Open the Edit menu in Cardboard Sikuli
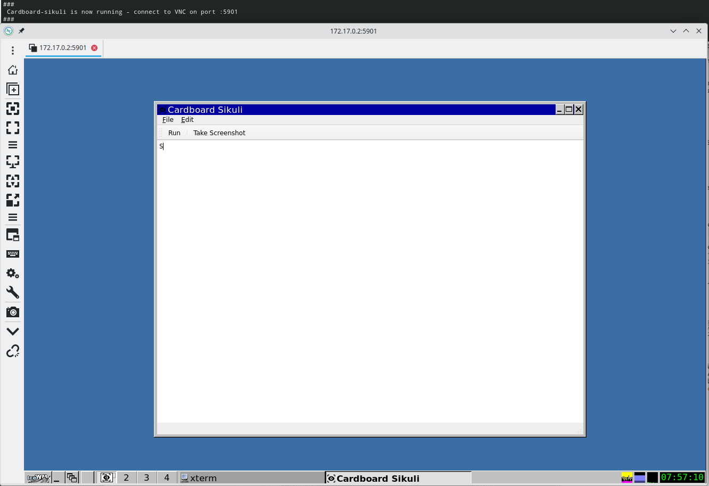 pos(187,120)
